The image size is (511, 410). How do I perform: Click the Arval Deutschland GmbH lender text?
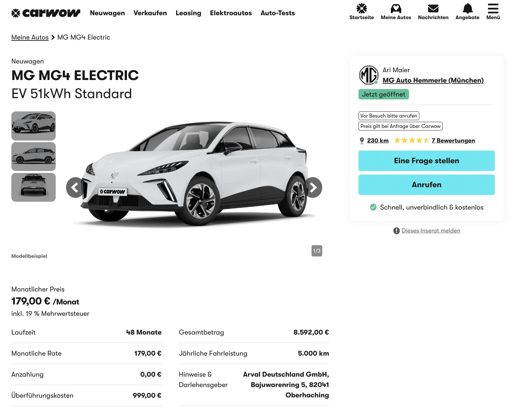click(286, 385)
